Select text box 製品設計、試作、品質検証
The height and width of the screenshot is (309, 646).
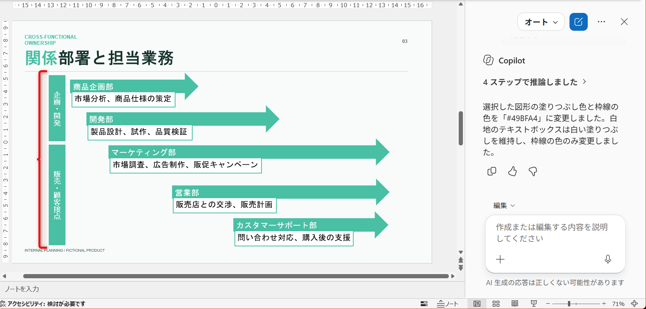[x=139, y=132]
